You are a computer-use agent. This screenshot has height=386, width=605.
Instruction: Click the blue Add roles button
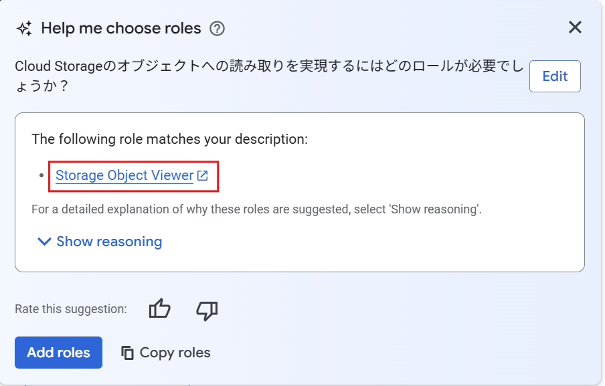pos(58,353)
